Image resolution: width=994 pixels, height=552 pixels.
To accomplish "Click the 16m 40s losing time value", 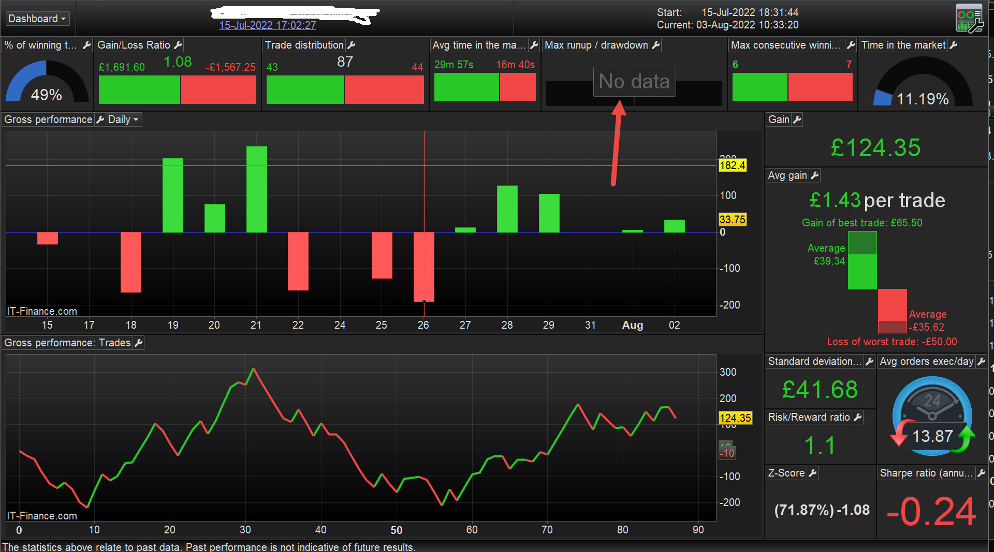I will pos(516,65).
